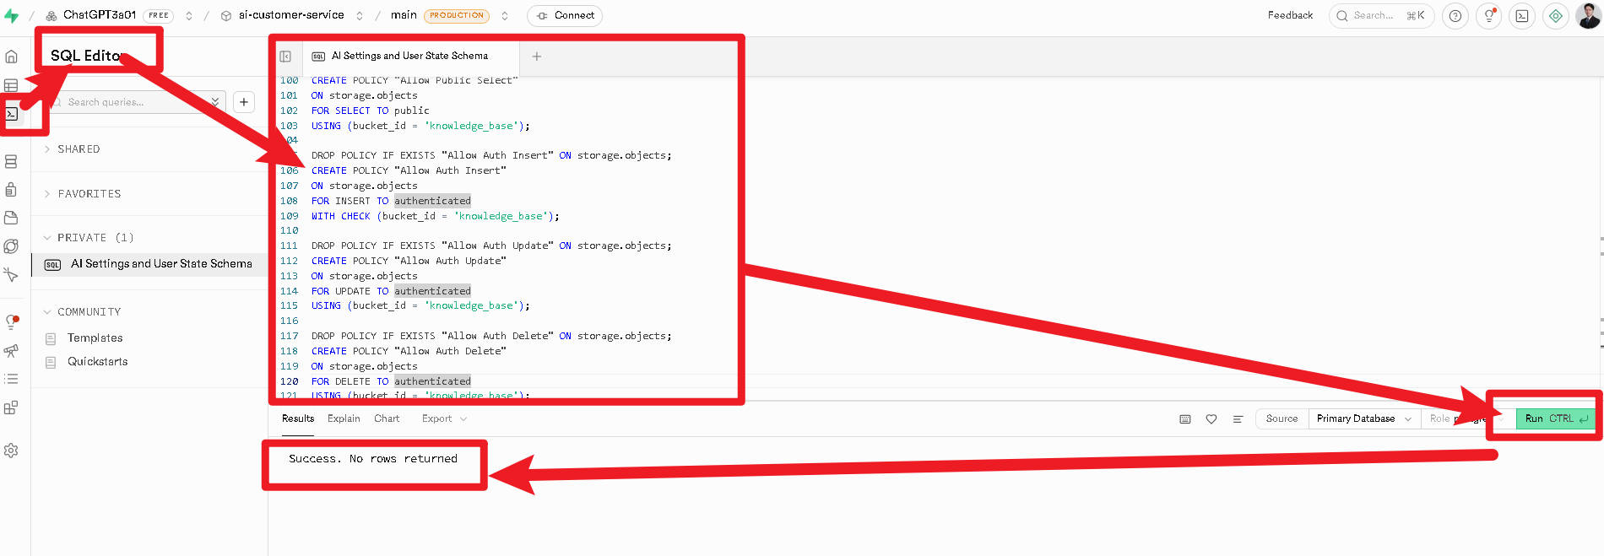Open the advisor lightbulb icon in header
Image resolution: width=1604 pixels, height=556 pixels.
[x=1489, y=16]
